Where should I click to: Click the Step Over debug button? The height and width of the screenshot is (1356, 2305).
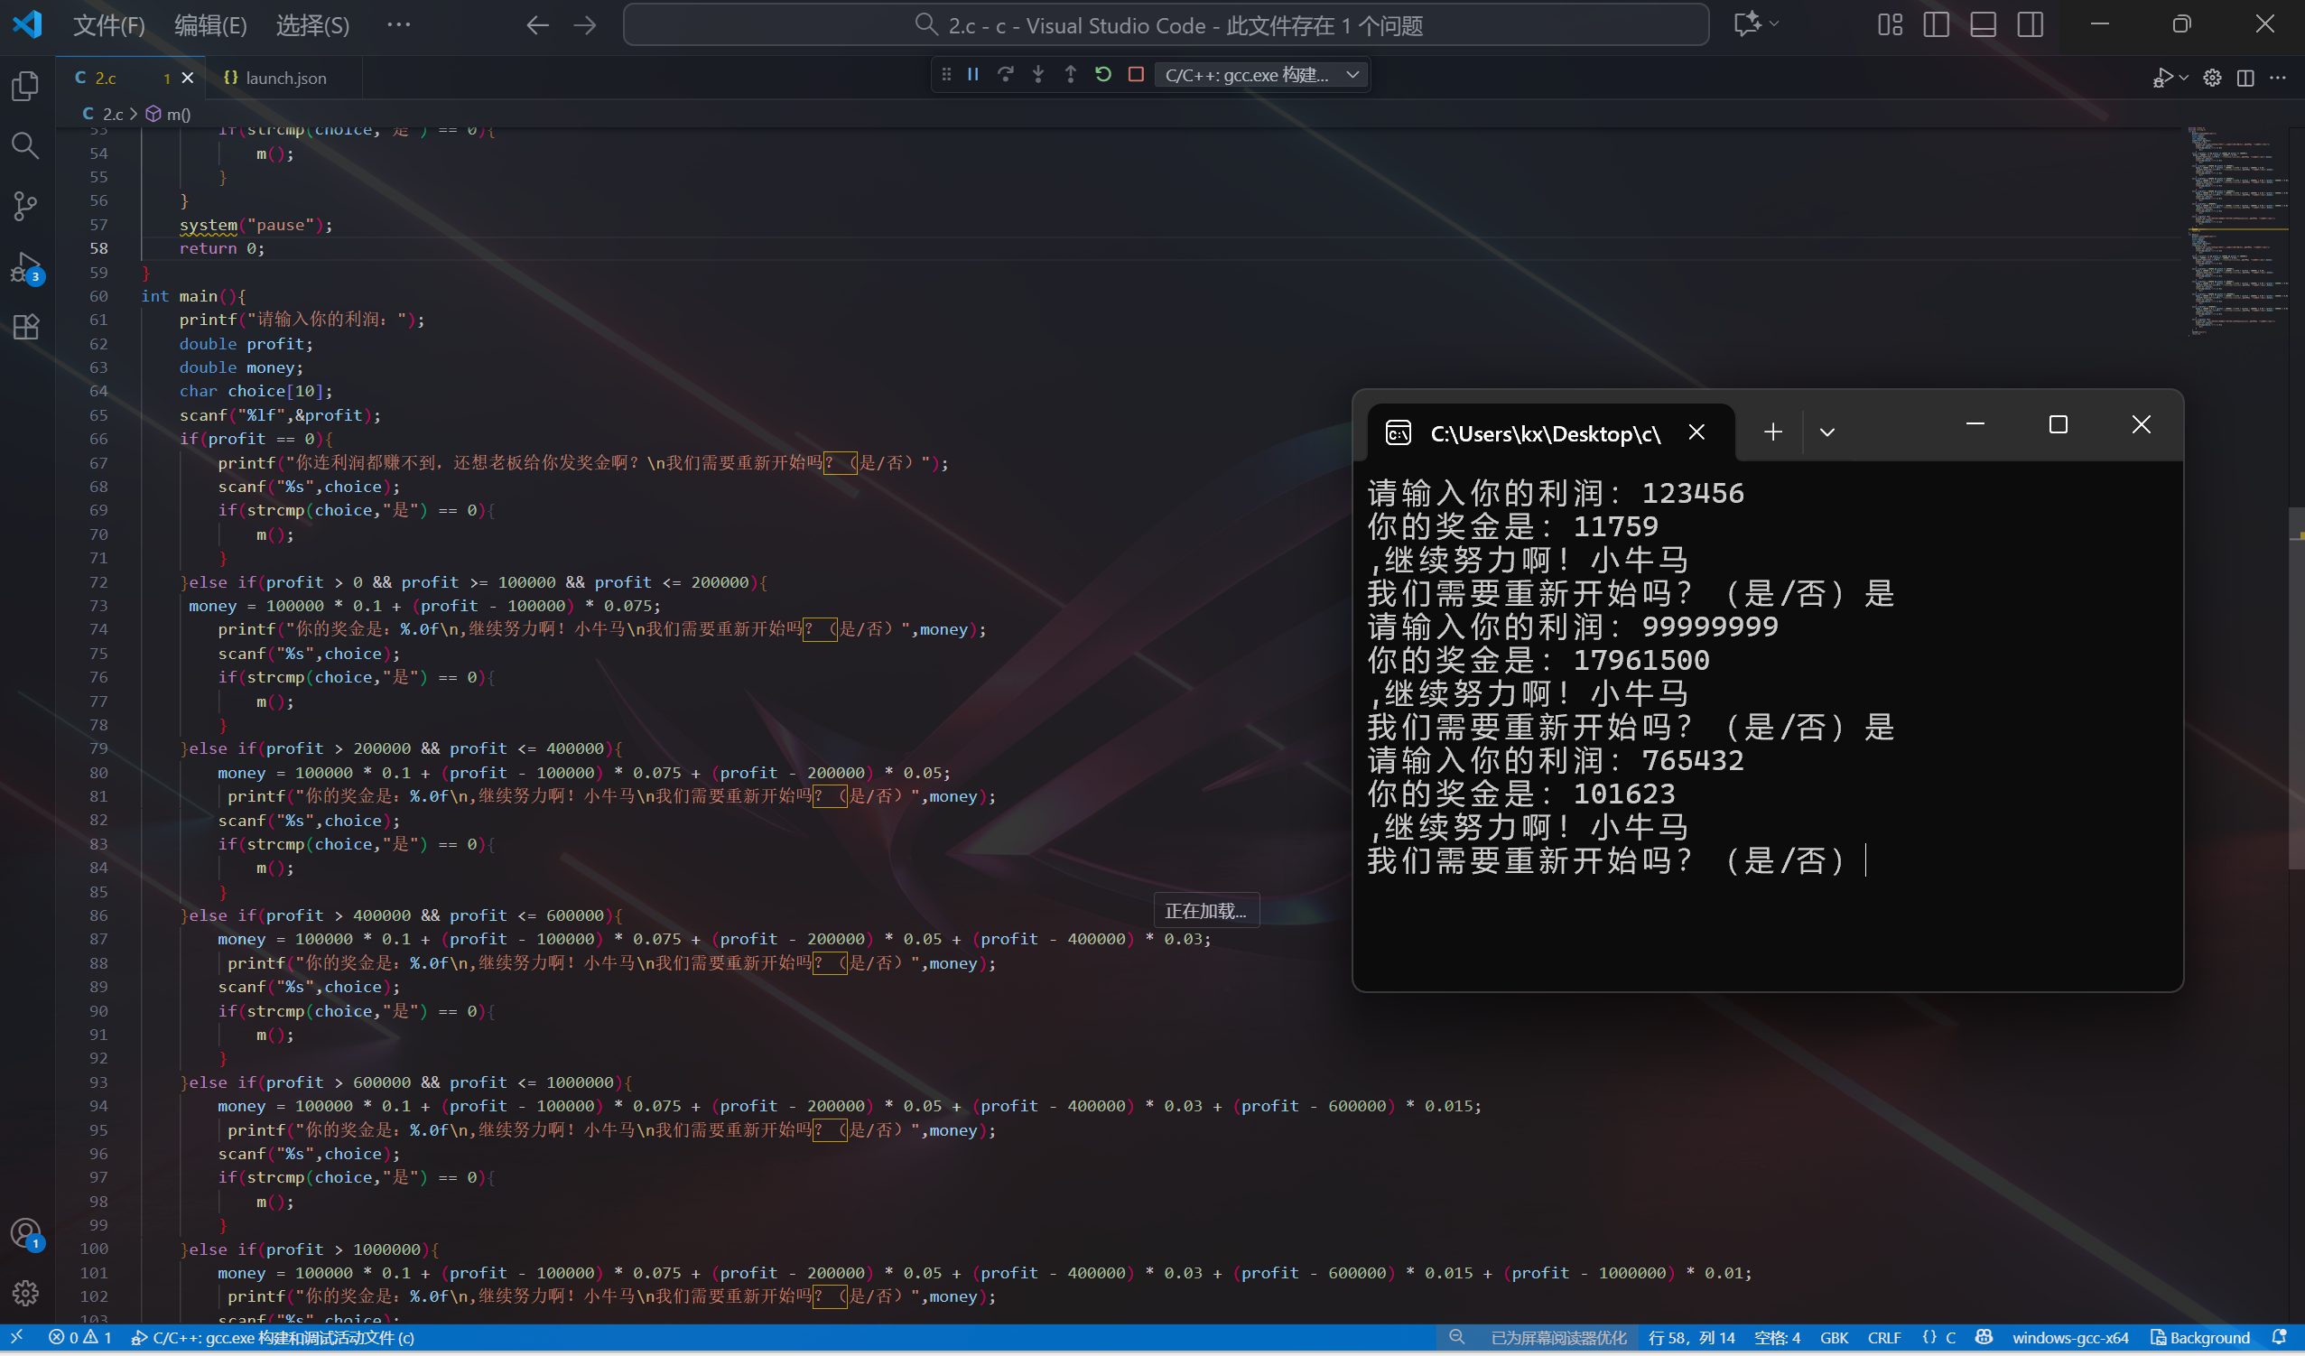[1005, 75]
